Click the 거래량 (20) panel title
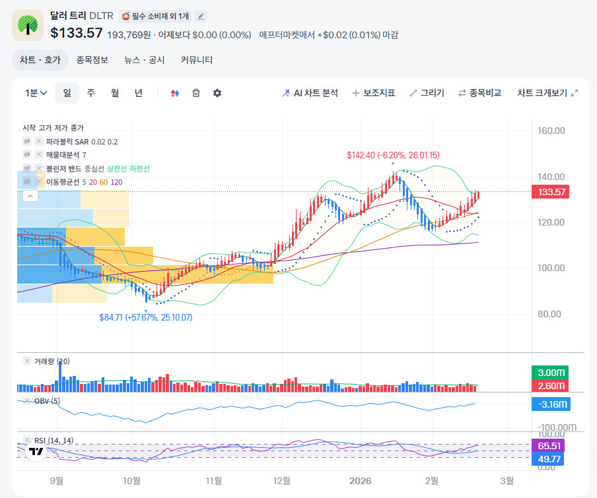The width and height of the screenshot is (597, 498). (x=52, y=361)
